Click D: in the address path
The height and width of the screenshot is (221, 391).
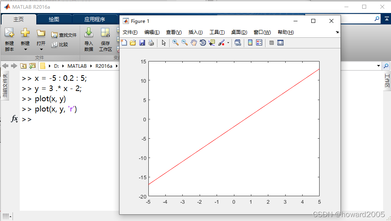click(x=56, y=66)
